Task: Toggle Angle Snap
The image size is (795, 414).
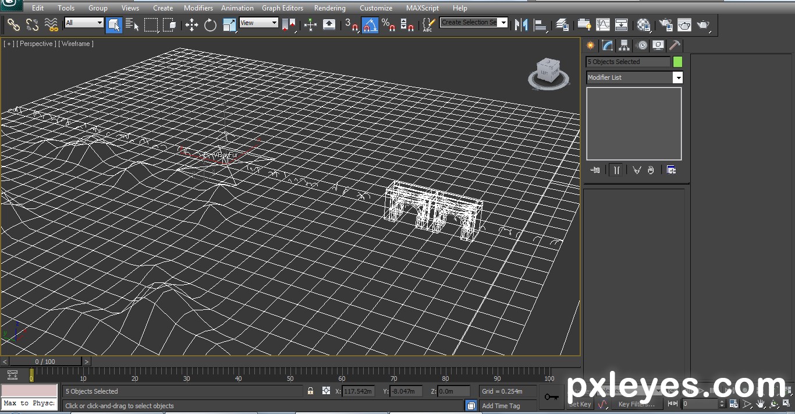Action: (x=370, y=24)
